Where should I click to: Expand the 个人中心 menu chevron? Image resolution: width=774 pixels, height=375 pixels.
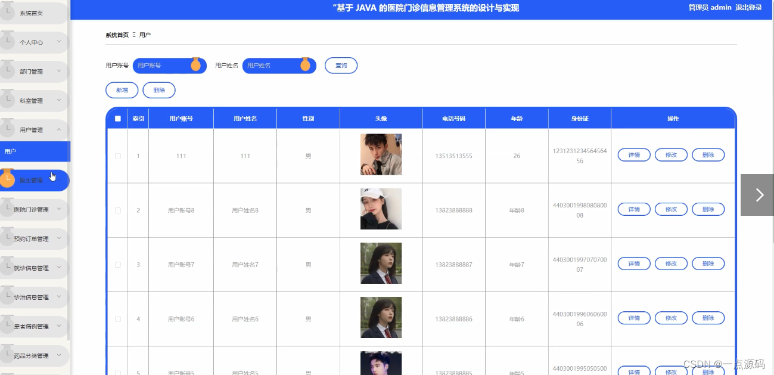point(59,42)
